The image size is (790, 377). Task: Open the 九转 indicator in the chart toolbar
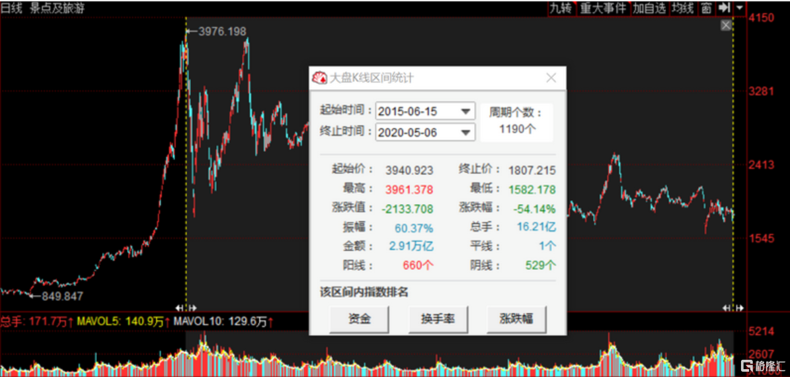click(x=562, y=8)
